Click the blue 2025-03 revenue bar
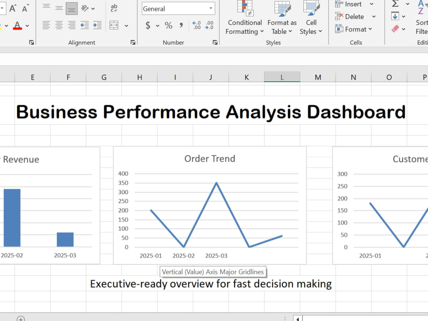Viewport: 428px width, 321px height. point(65,239)
